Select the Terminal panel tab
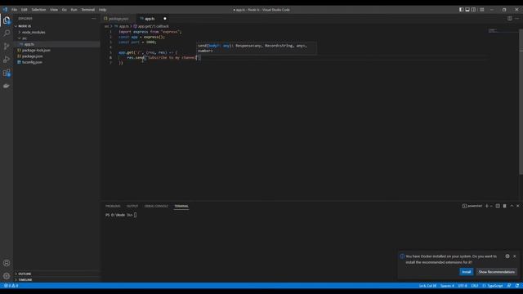The image size is (523, 294). 181,206
